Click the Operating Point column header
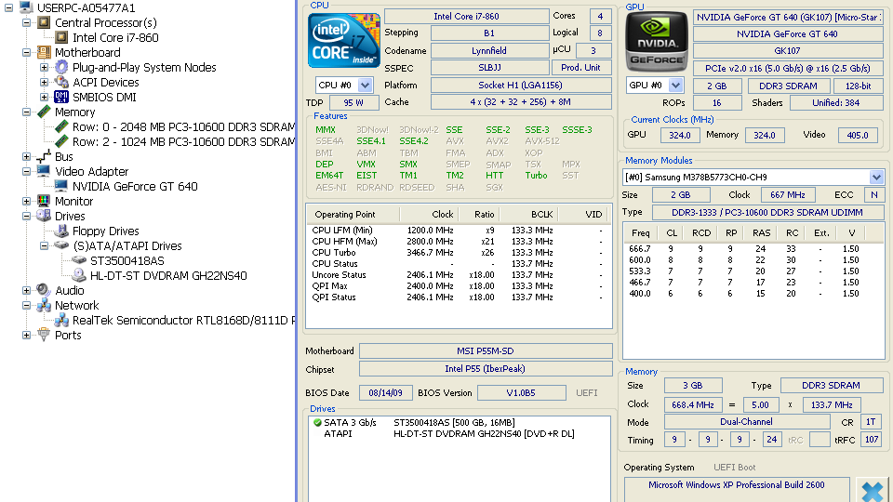 pyautogui.click(x=353, y=215)
